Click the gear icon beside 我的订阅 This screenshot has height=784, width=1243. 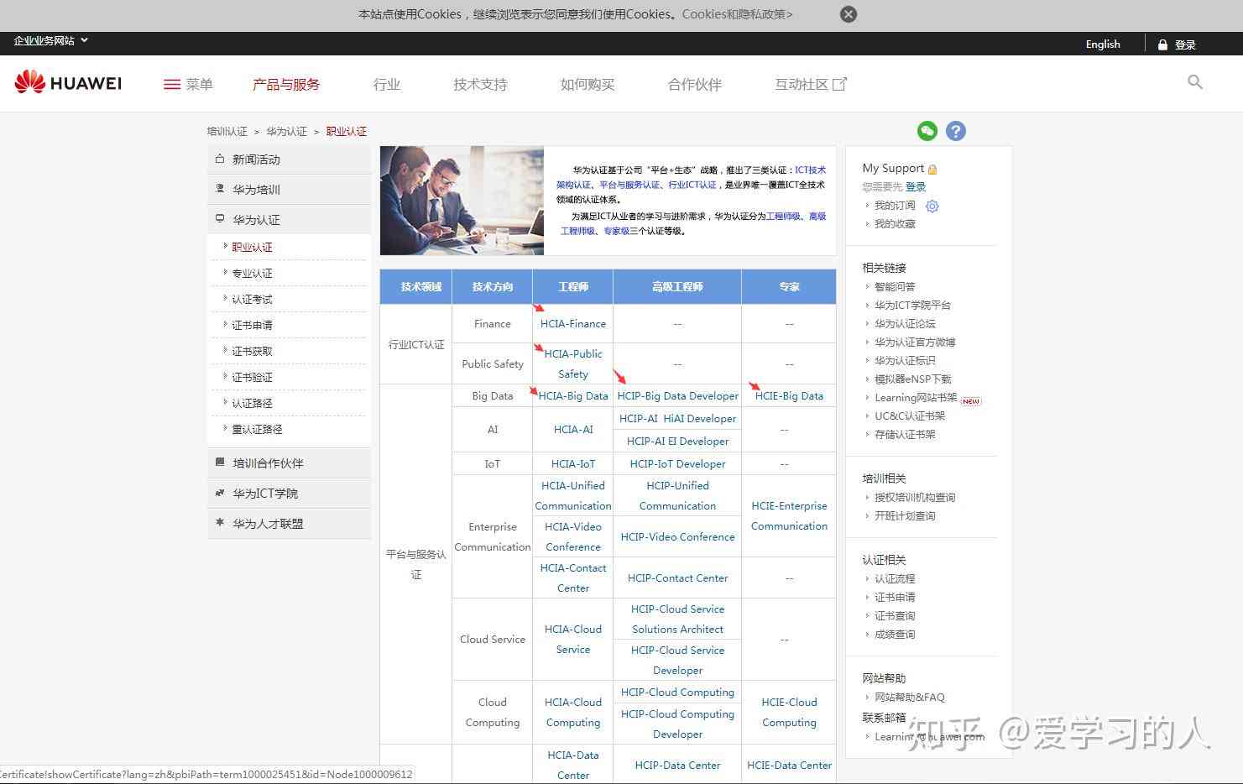[x=932, y=206]
